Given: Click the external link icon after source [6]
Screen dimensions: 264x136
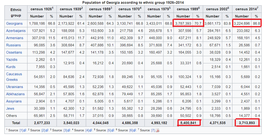Looking at the screenshot, I should [135, 130].
